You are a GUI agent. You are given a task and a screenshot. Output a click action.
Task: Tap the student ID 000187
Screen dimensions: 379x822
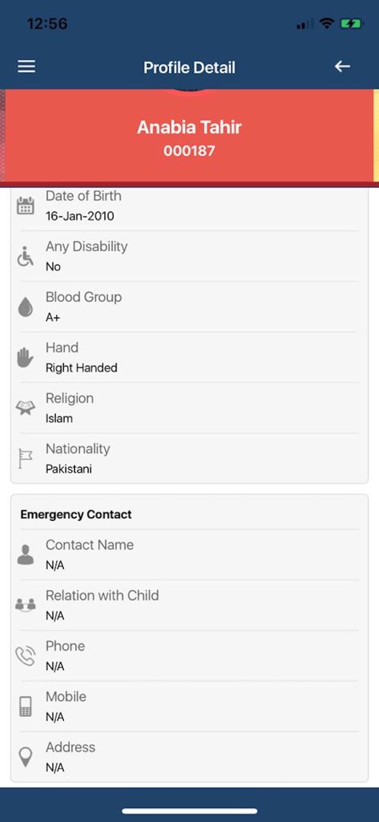(x=190, y=151)
